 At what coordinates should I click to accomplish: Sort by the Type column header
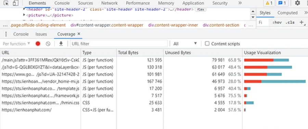click(99, 53)
